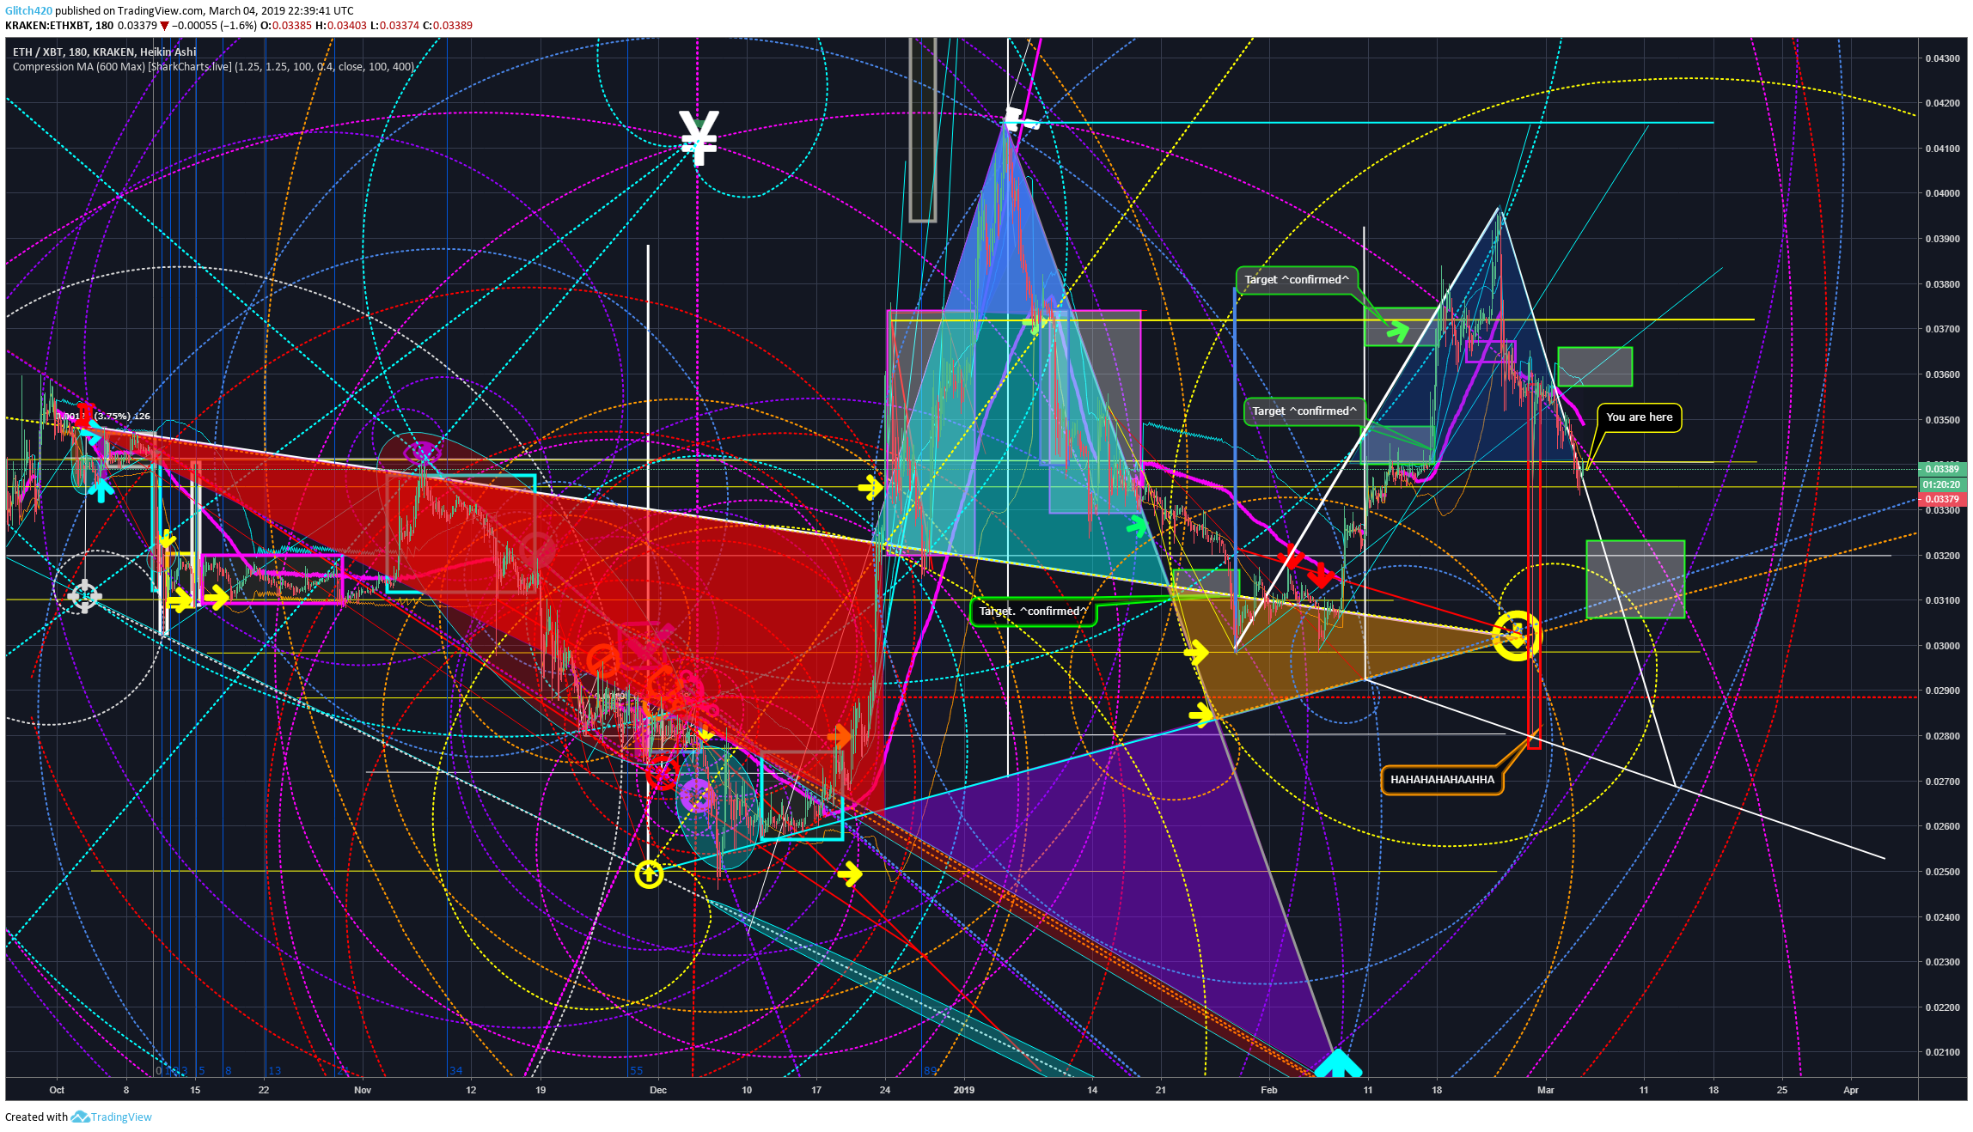This screenshot has height=1132, width=1973.
Task: Click the 0.02100 price axis label
Action: (x=1942, y=1052)
